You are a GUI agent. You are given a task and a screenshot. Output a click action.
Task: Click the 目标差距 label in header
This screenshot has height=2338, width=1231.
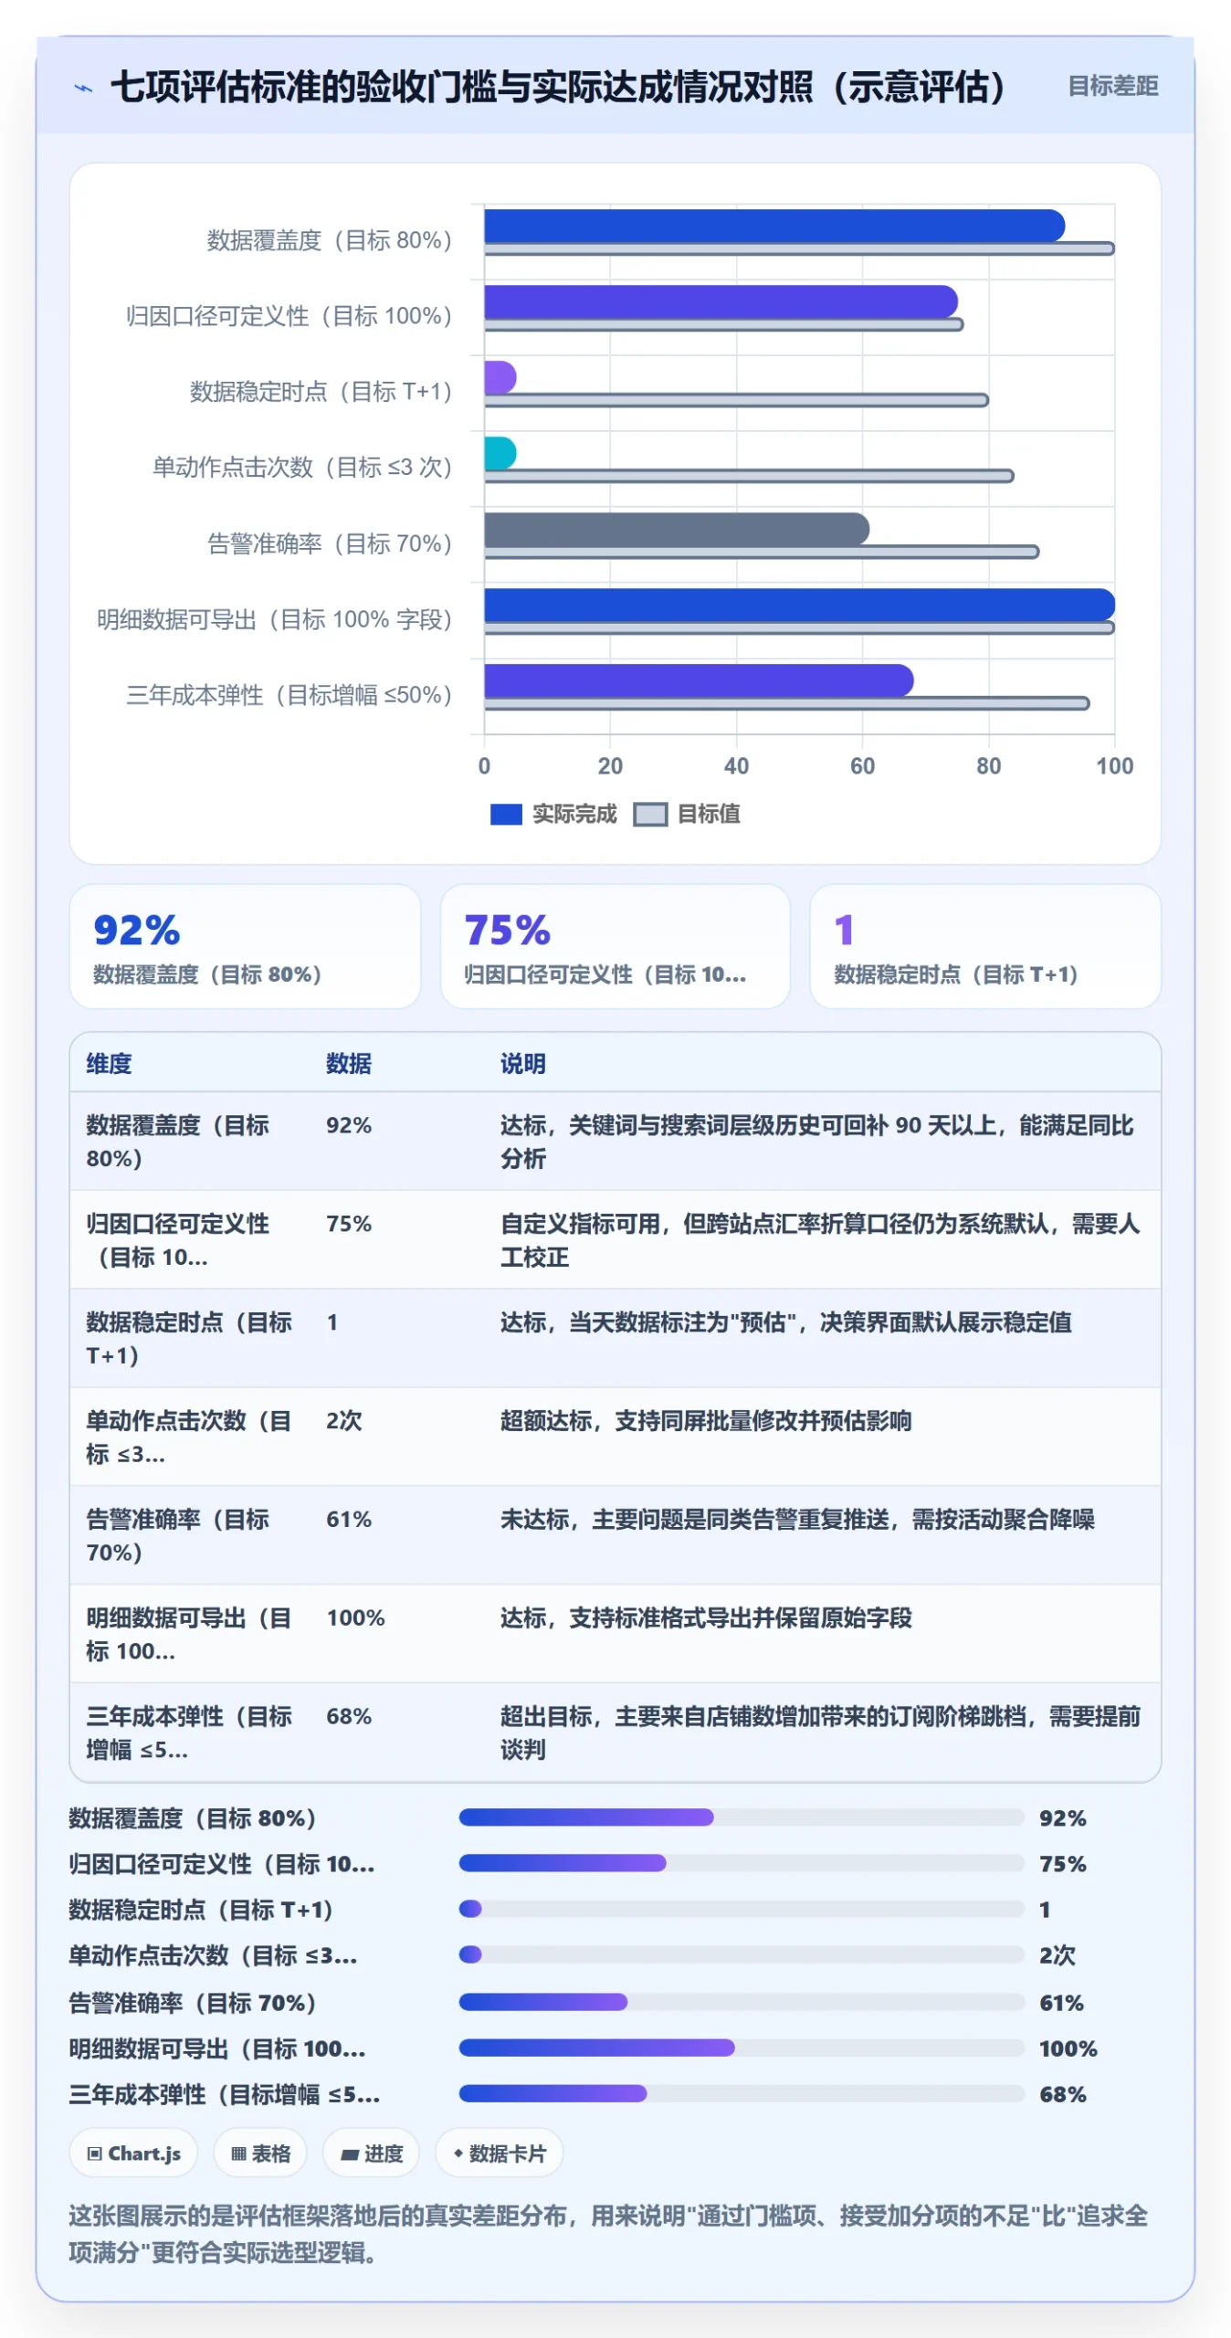[1112, 86]
